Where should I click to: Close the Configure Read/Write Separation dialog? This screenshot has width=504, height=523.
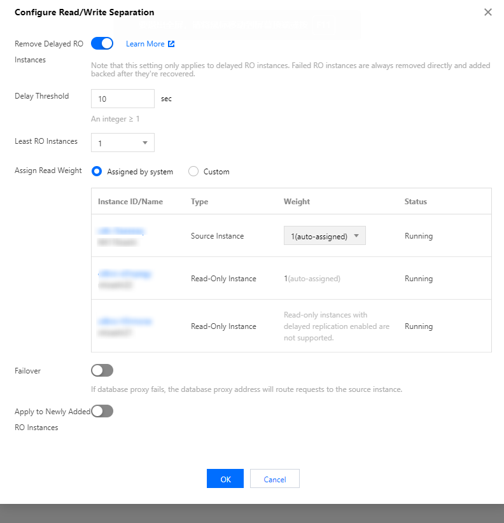click(x=488, y=12)
